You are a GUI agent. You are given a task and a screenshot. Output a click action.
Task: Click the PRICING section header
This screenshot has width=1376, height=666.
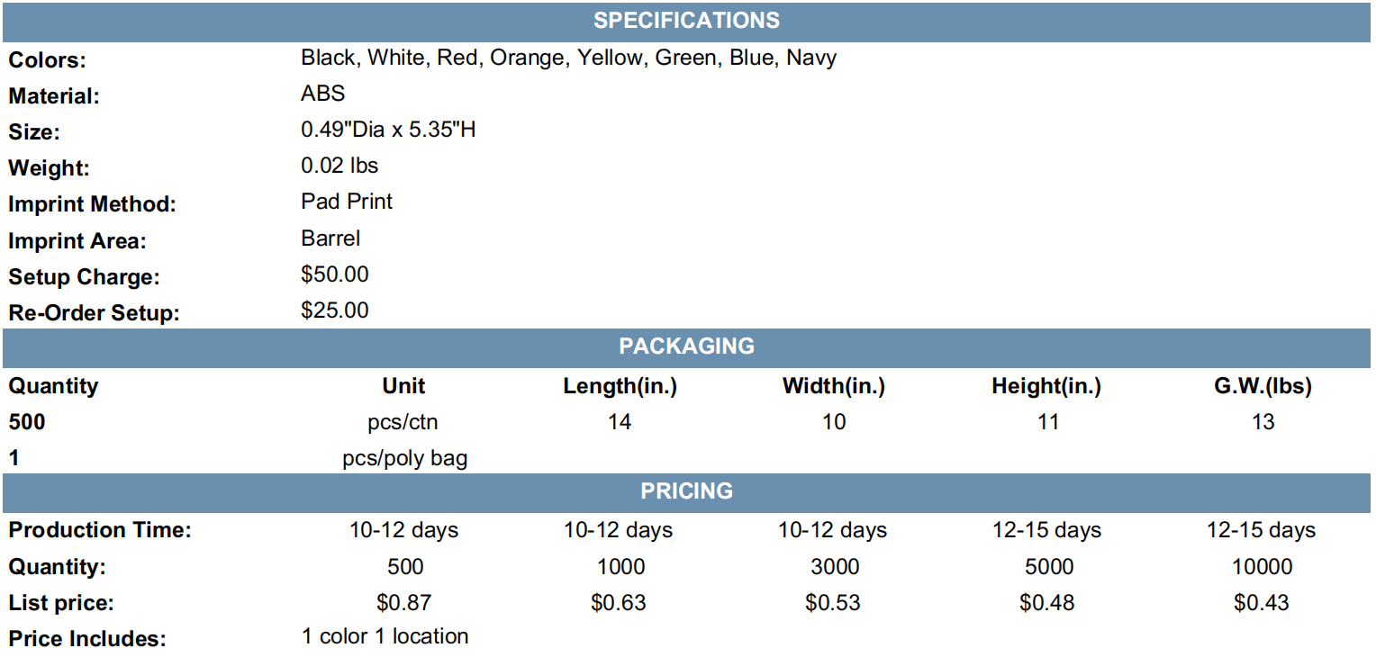pos(687,491)
